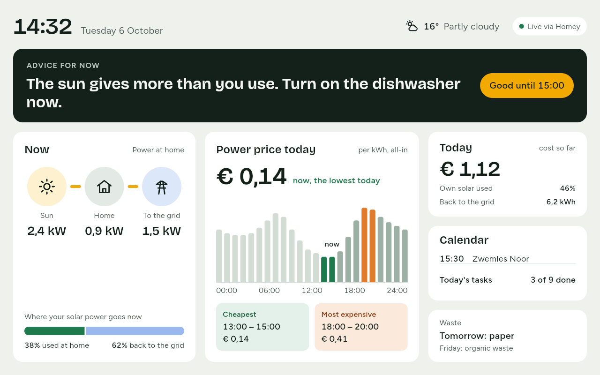The height and width of the screenshot is (375, 600).
Task: Click the Home house icon
Action: 104,187
